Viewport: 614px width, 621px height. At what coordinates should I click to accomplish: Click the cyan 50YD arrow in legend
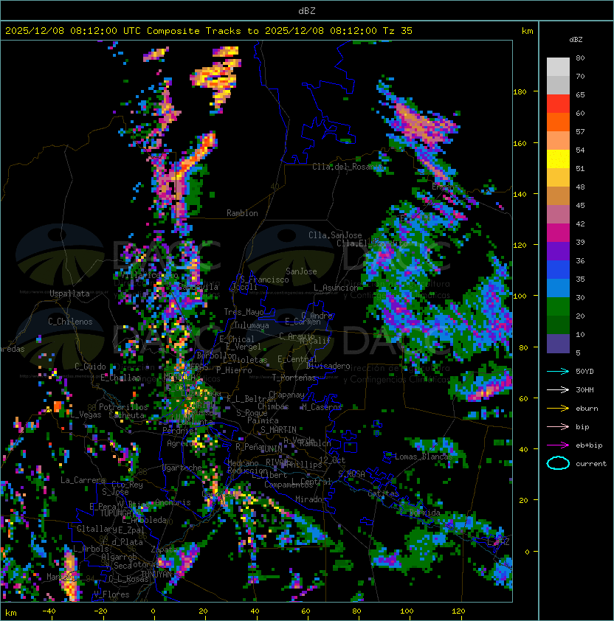558,372
